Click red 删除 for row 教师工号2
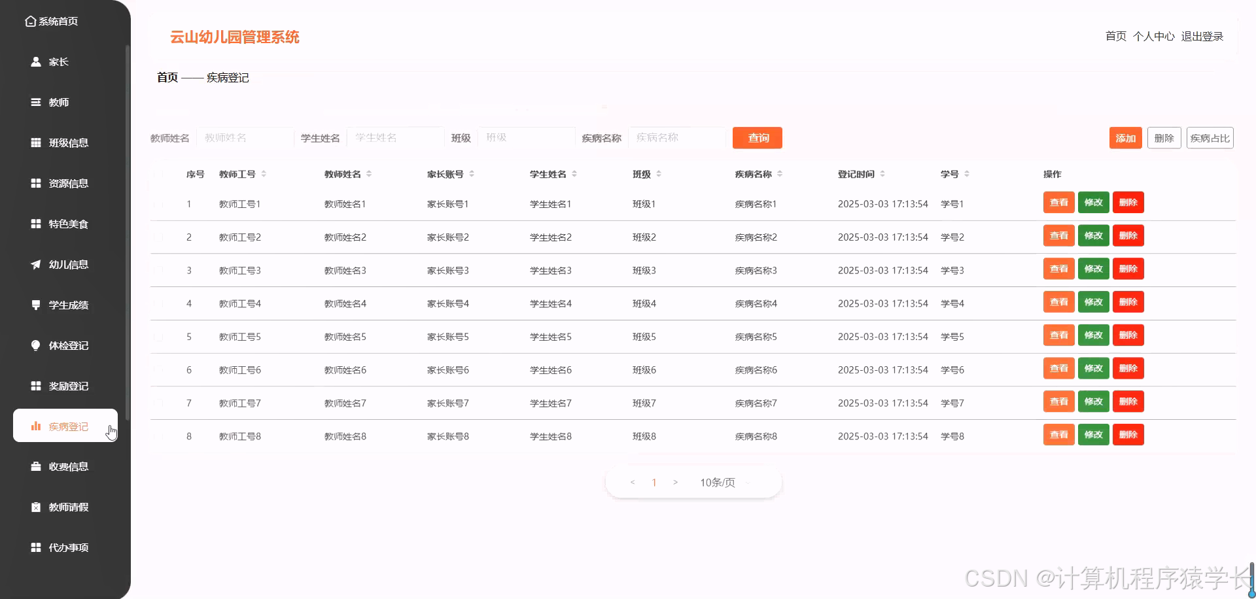 (x=1128, y=236)
